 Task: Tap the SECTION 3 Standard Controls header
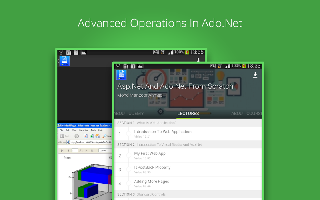pyautogui.click(x=188, y=194)
